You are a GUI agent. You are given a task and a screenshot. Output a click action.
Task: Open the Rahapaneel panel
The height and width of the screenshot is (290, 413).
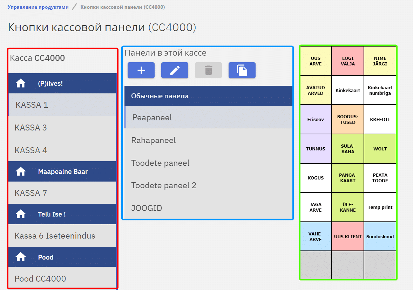(154, 140)
